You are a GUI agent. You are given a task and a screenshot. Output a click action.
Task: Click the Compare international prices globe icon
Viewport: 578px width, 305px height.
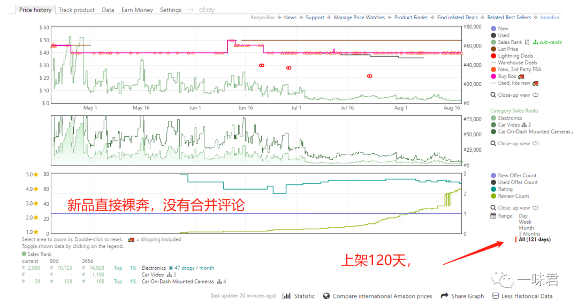[x=326, y=296]
